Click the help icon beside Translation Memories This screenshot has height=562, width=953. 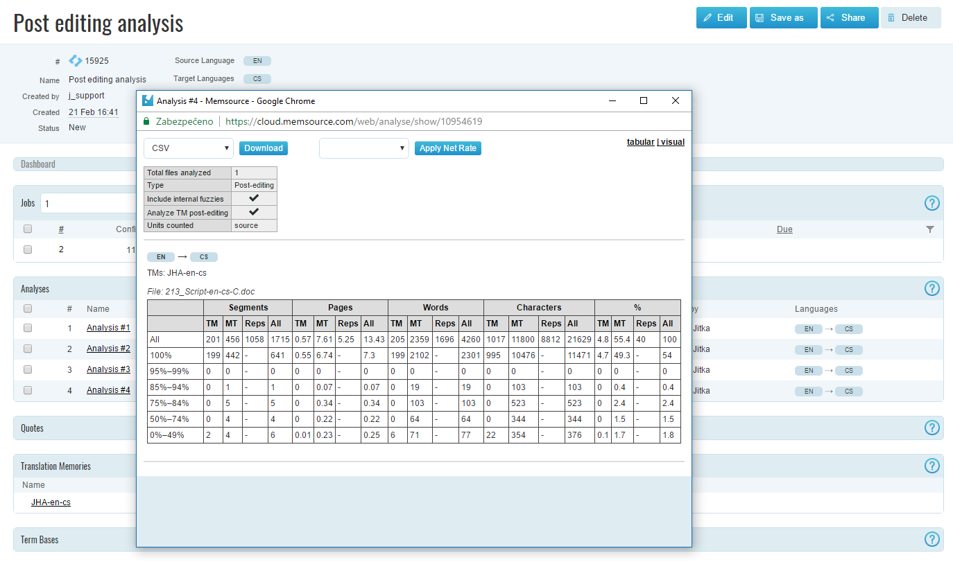932,466
